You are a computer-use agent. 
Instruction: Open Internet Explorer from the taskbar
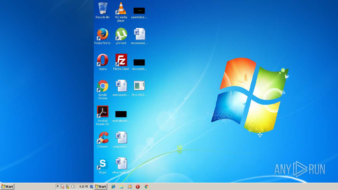click(x=113, y=187)
